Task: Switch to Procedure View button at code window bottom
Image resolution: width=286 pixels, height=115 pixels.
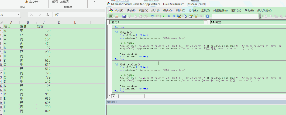Action: (x=109, y=96)
